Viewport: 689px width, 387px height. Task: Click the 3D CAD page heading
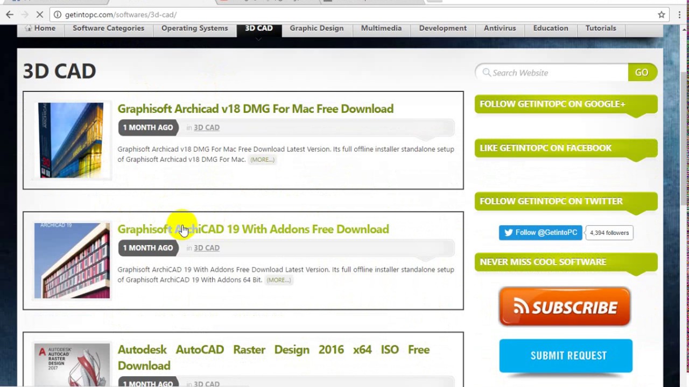click(x=59, y=71)
